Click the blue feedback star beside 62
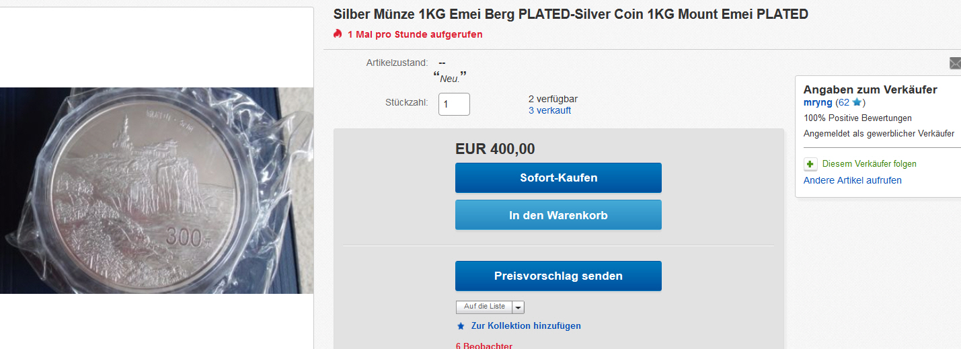Image resolution: width=961 pixels, height=349 pixels. (857, 103)
